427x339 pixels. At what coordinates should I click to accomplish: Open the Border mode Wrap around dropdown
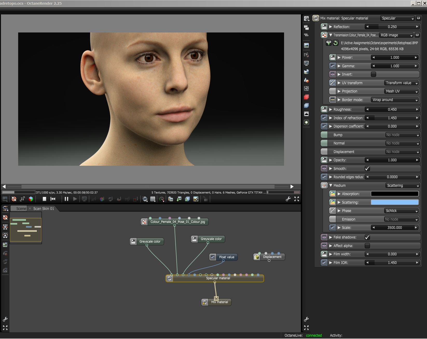[395, 100]
